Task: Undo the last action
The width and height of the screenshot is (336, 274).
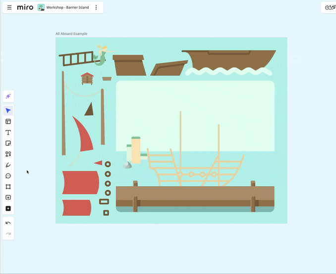Action: (8, 223)
